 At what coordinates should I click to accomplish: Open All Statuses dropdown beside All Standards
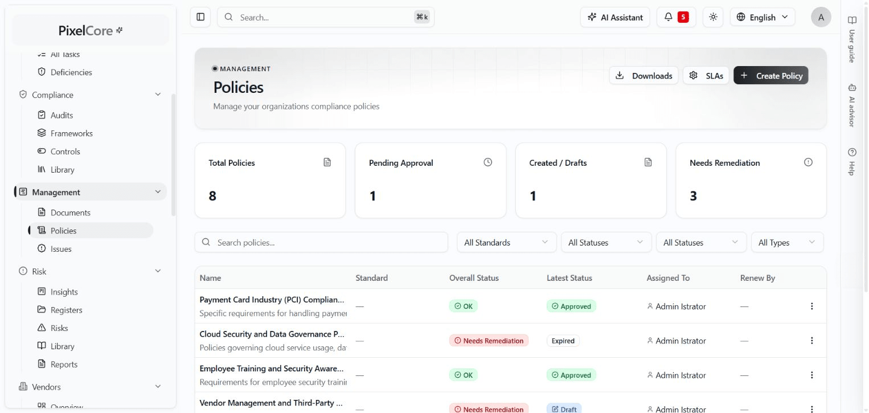point(606,242)
